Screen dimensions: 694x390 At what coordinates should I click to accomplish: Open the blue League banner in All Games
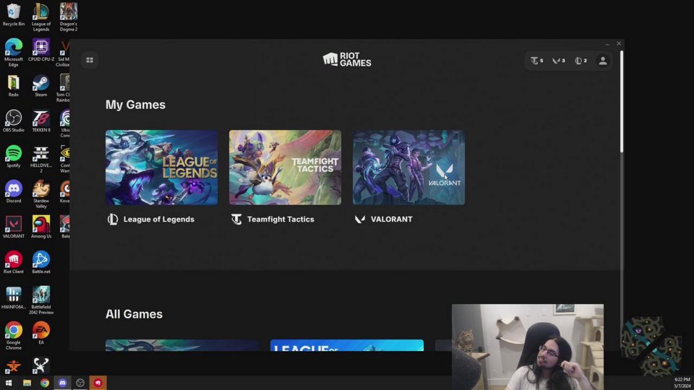[347, 345]
